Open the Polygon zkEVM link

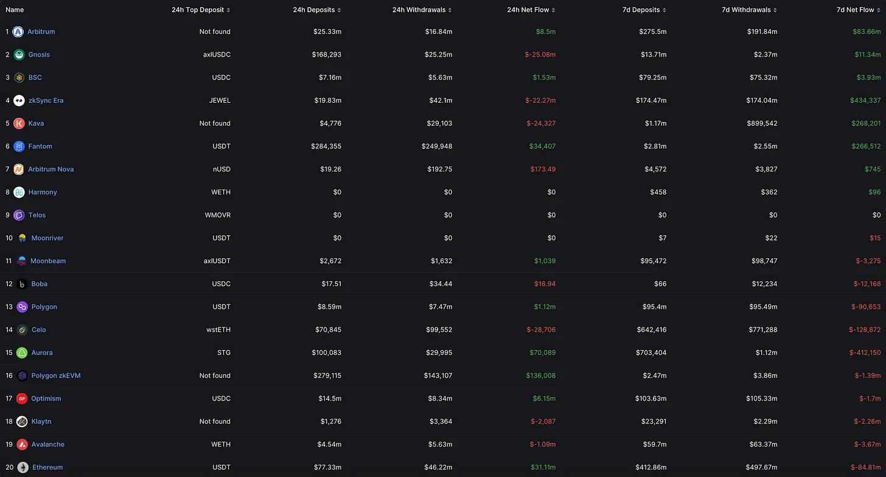56,376
